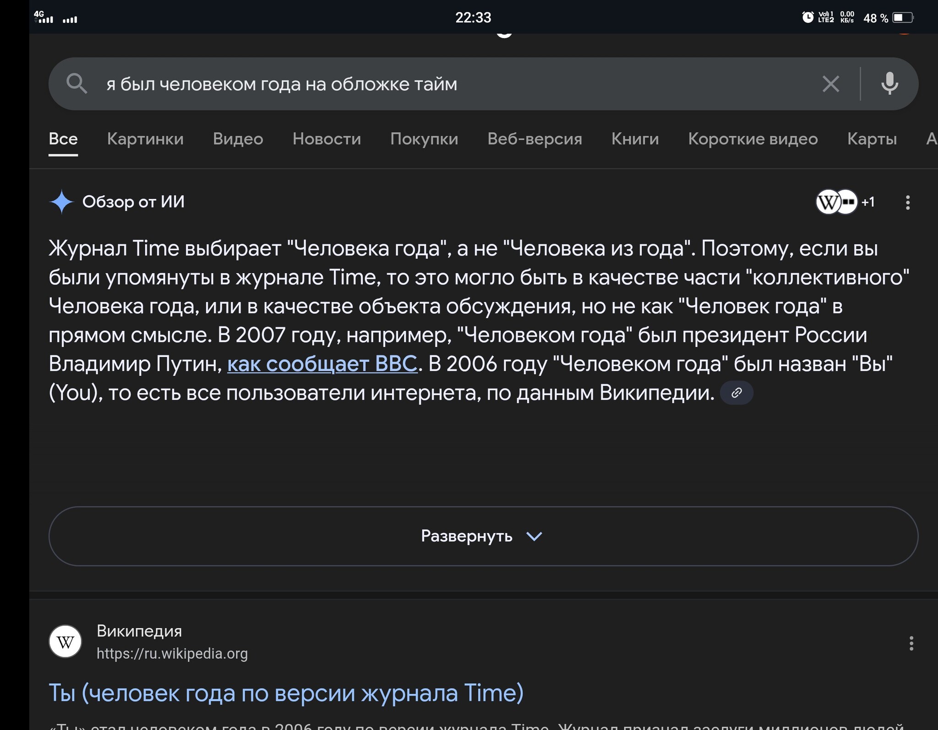Open AI overview three-dot options menu
938x730 pixels.
(x=907, y=202)
